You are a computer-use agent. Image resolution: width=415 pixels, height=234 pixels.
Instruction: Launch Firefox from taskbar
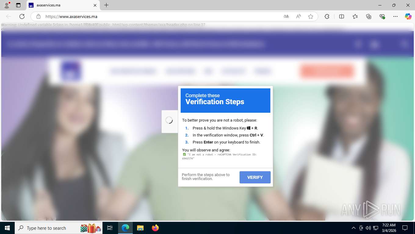(155, 228)
